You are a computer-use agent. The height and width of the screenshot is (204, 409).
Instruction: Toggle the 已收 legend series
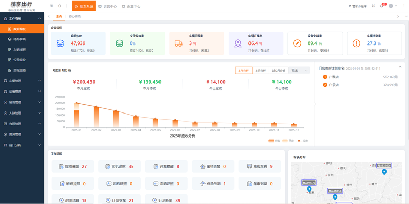[288, 141]
